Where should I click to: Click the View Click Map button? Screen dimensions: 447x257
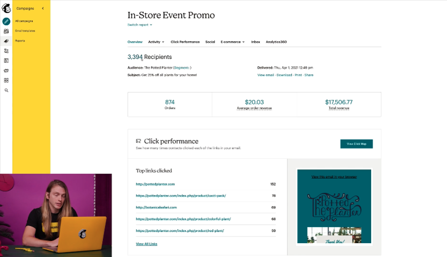point(356,144)
